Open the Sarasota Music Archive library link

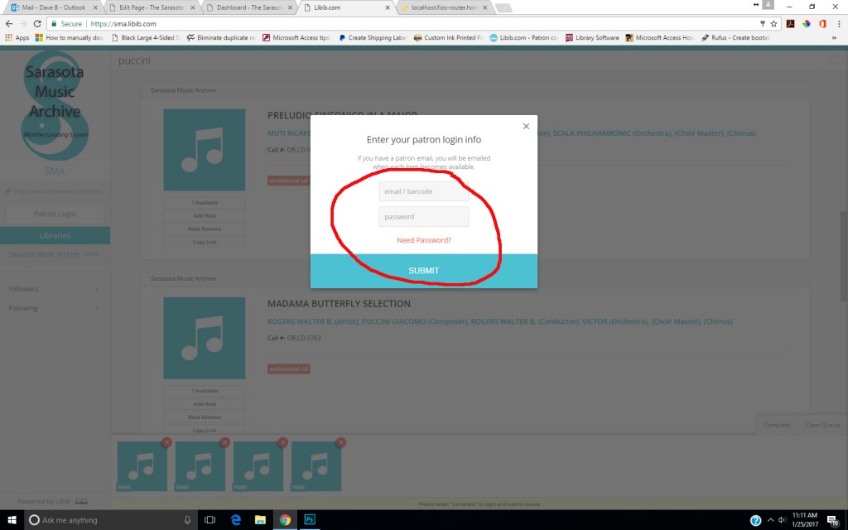44,254
